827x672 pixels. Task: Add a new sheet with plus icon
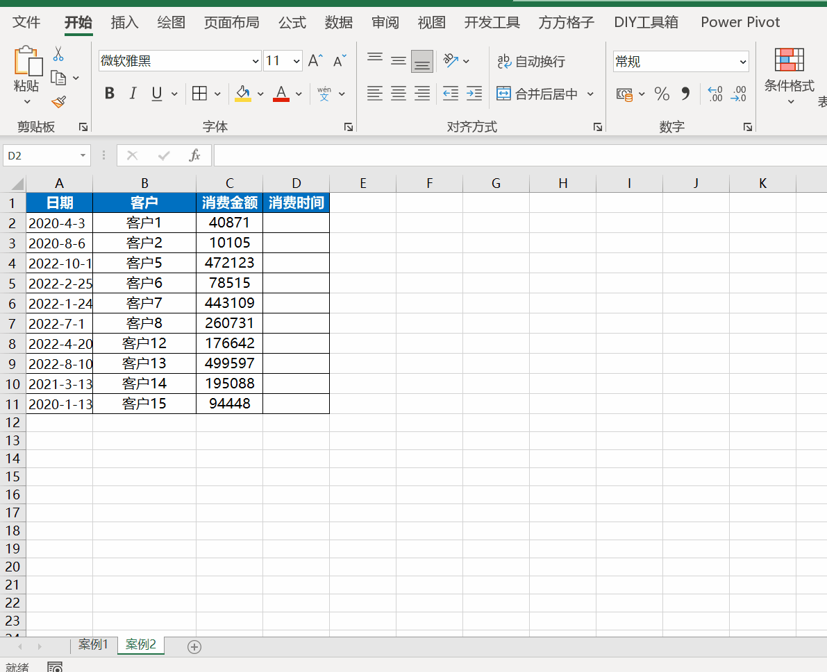click(x=194, y=647)
